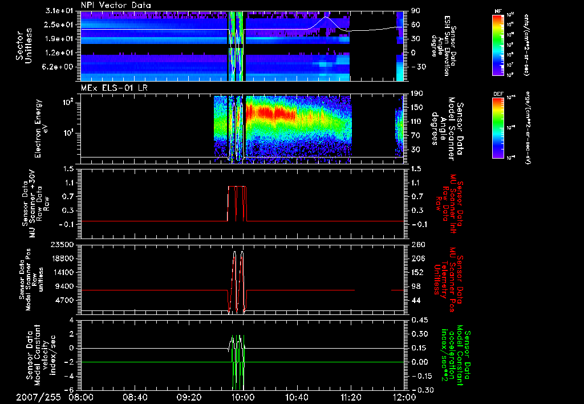Click the Sector Unitless axis label
The width and height of the screenshot is (584, 404).
pyautogui.click(x=24, y=46)
